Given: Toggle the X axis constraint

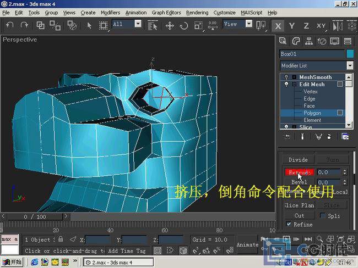Looking at the screenshot, I should 278,26.
